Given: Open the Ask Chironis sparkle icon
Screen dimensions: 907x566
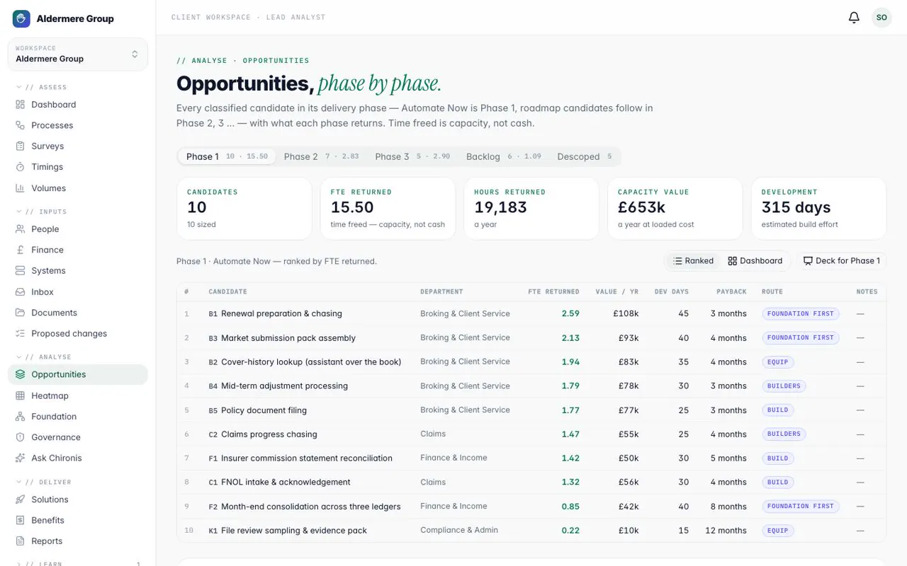Looking at the screenshot, I should tap(20, 458).
